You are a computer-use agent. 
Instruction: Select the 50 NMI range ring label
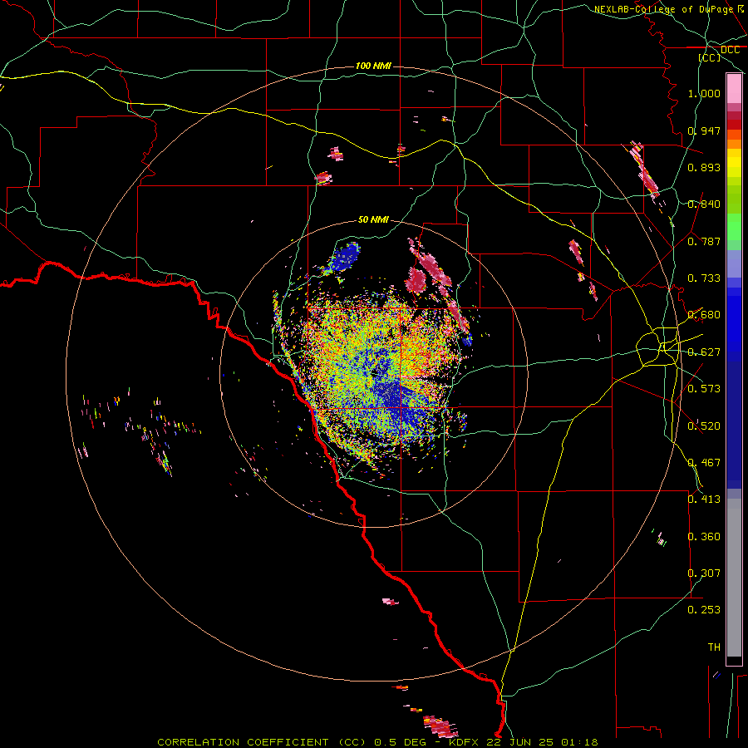coord(373,219)
